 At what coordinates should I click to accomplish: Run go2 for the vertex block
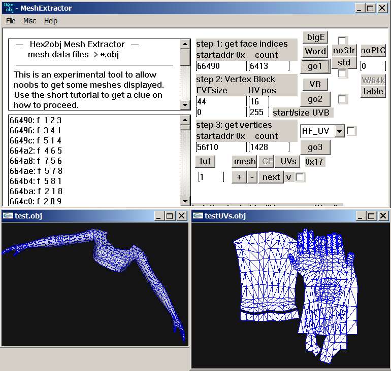pyautogui.click(x=315, y=99)
